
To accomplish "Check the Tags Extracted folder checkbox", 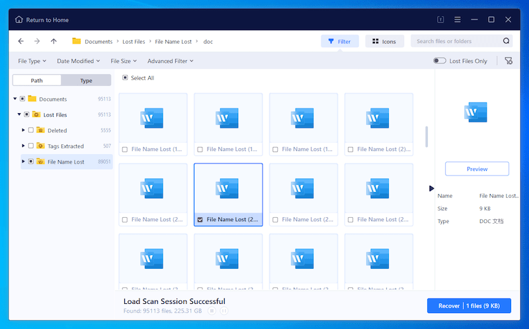I will point(30,146).
